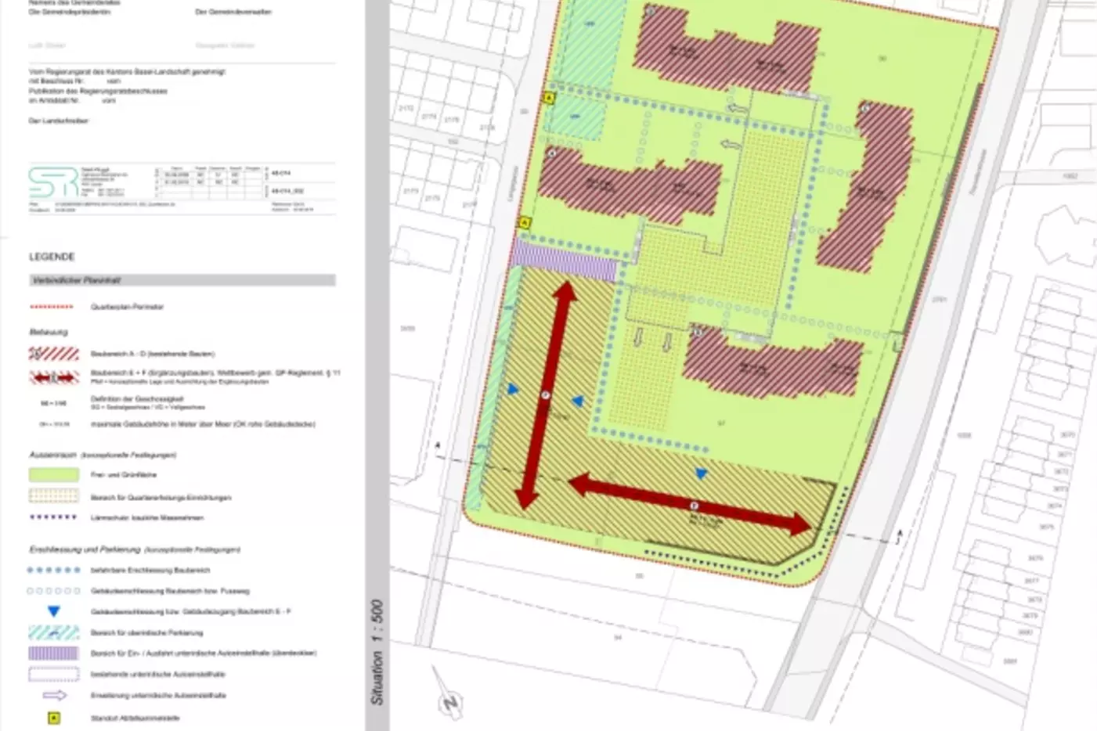Viewport: 1097px width, 731px height.
Task: Select the purple outlined arrow in legend
Action: 54,695
